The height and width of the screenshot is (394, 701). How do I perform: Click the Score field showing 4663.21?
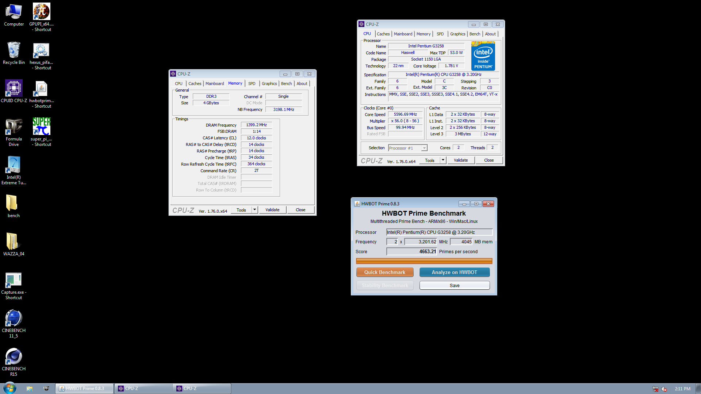coord(412,251)
